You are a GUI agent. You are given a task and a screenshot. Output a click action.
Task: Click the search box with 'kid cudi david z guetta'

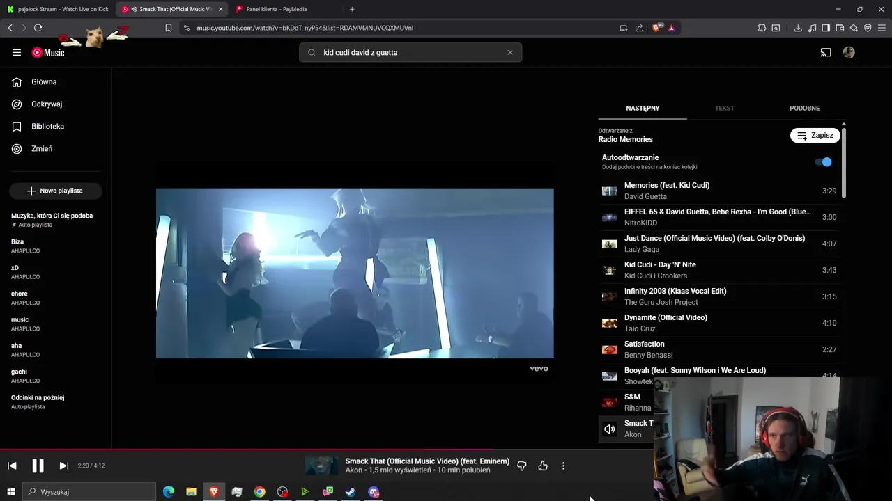(x=410, y=52)
